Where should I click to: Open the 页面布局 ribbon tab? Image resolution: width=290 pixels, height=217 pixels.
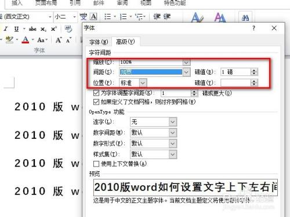click(x=46, y=3)
